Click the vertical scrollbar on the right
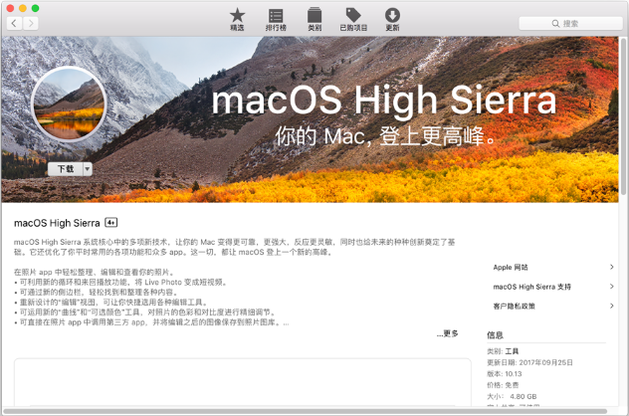629x416 pixels. pyautogui.click(x=624, y=116)
